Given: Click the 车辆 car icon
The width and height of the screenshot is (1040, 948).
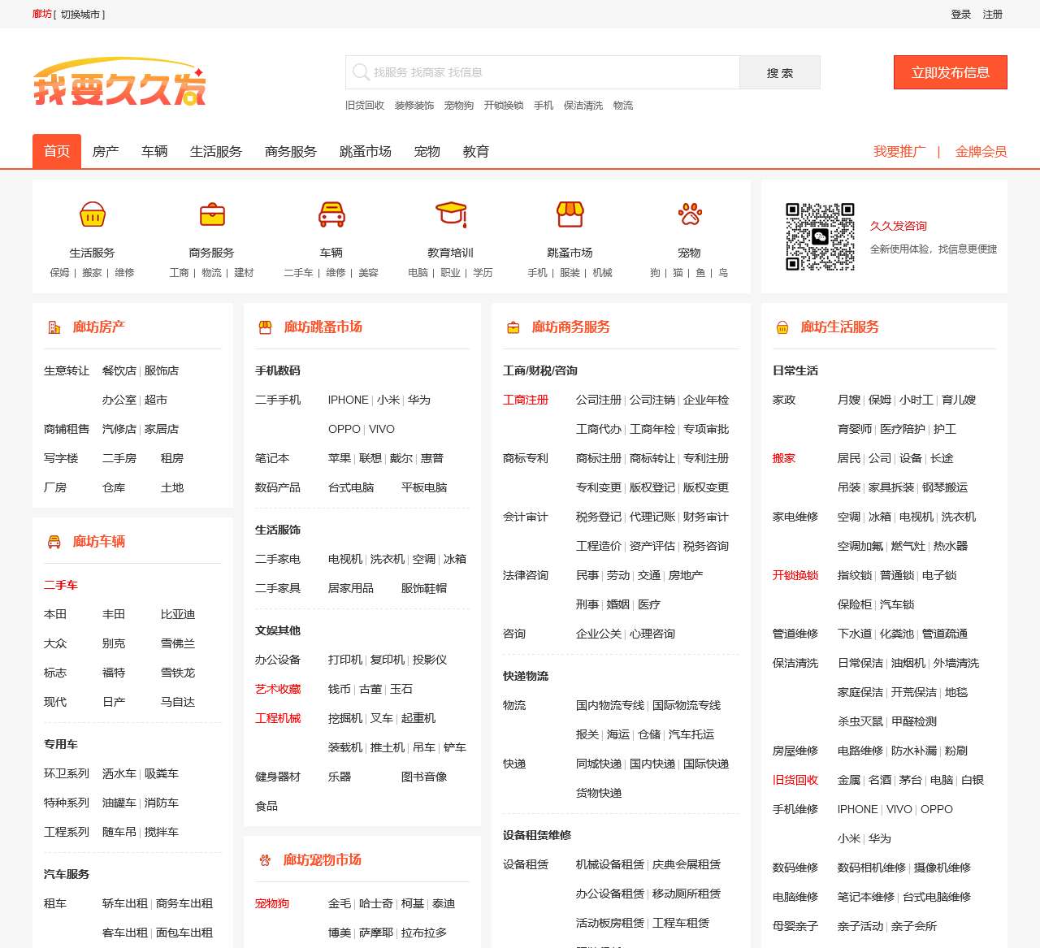Looking at the screenshot, I should 331,215.
